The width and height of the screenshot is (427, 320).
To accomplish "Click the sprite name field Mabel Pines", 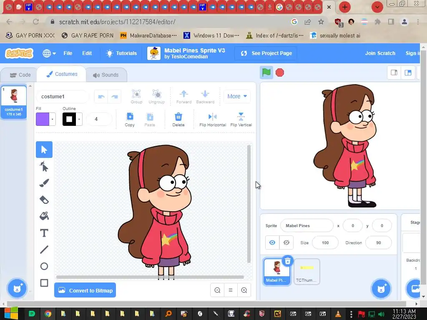I will [x=306, y=225].
